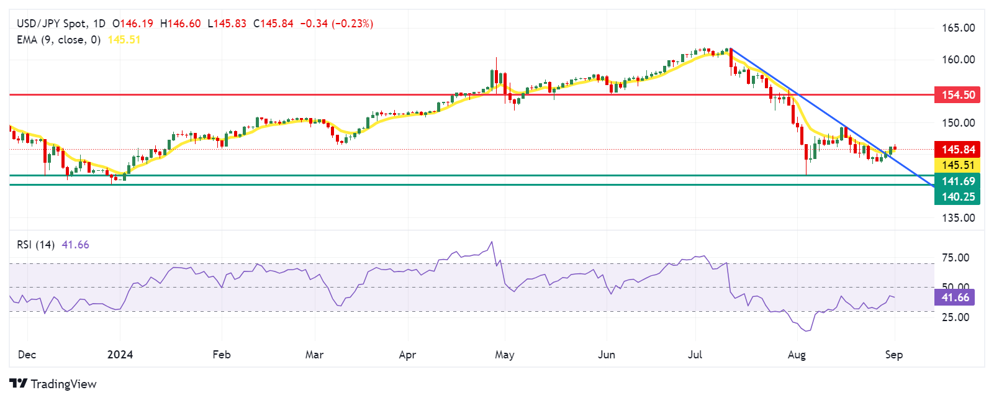
Task: Click the Sep label on time axis
Action: click(893, 355)
